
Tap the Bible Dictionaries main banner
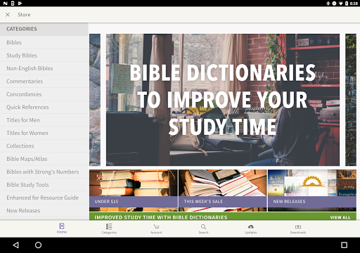coord(223,100)
